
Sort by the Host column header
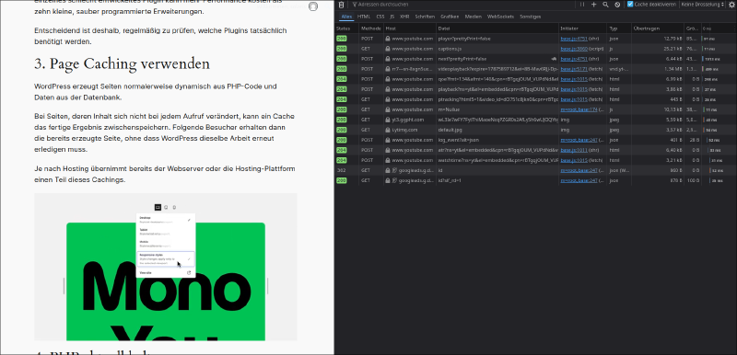coord(409,29)
